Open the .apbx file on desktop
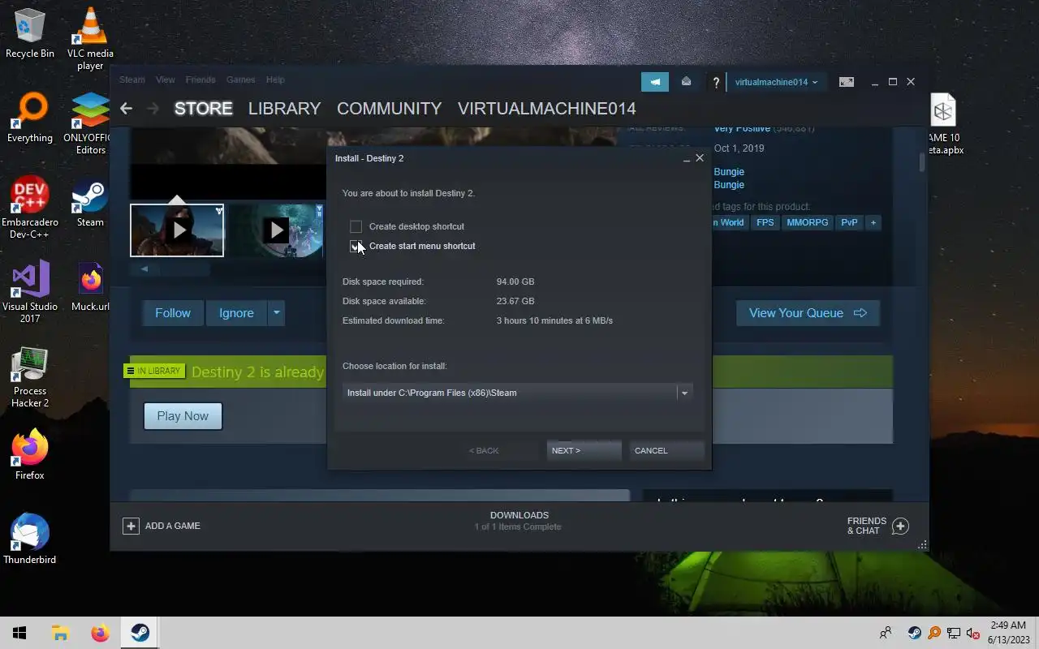The width and height of the screenshot is (1039, 649). (x=944, y=123)
